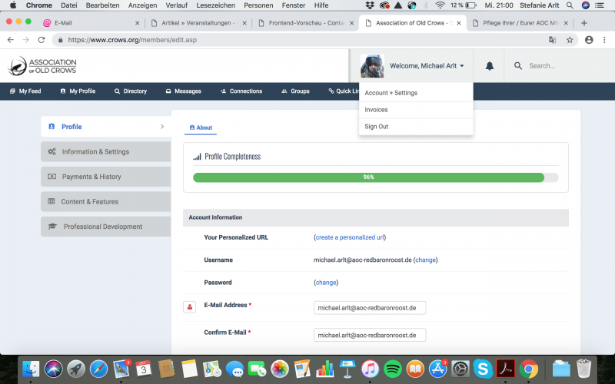Screen dimensions: 615x384
Task: Open Information & Settings sidebar section
Action: click(x=105, y=151)
